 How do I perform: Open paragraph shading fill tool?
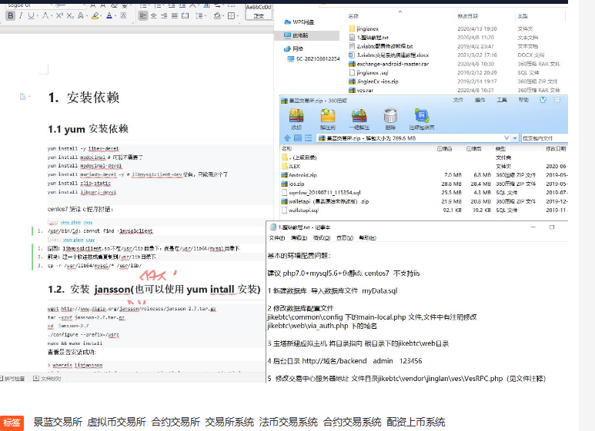click(x=217, y=15)
